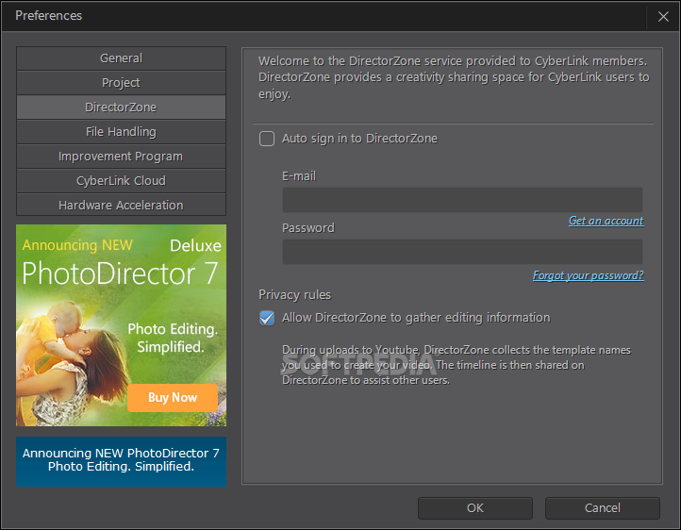The image size is (681, 530).
Task: Follow the Forgot your password link
Action: tap(588, 275)
